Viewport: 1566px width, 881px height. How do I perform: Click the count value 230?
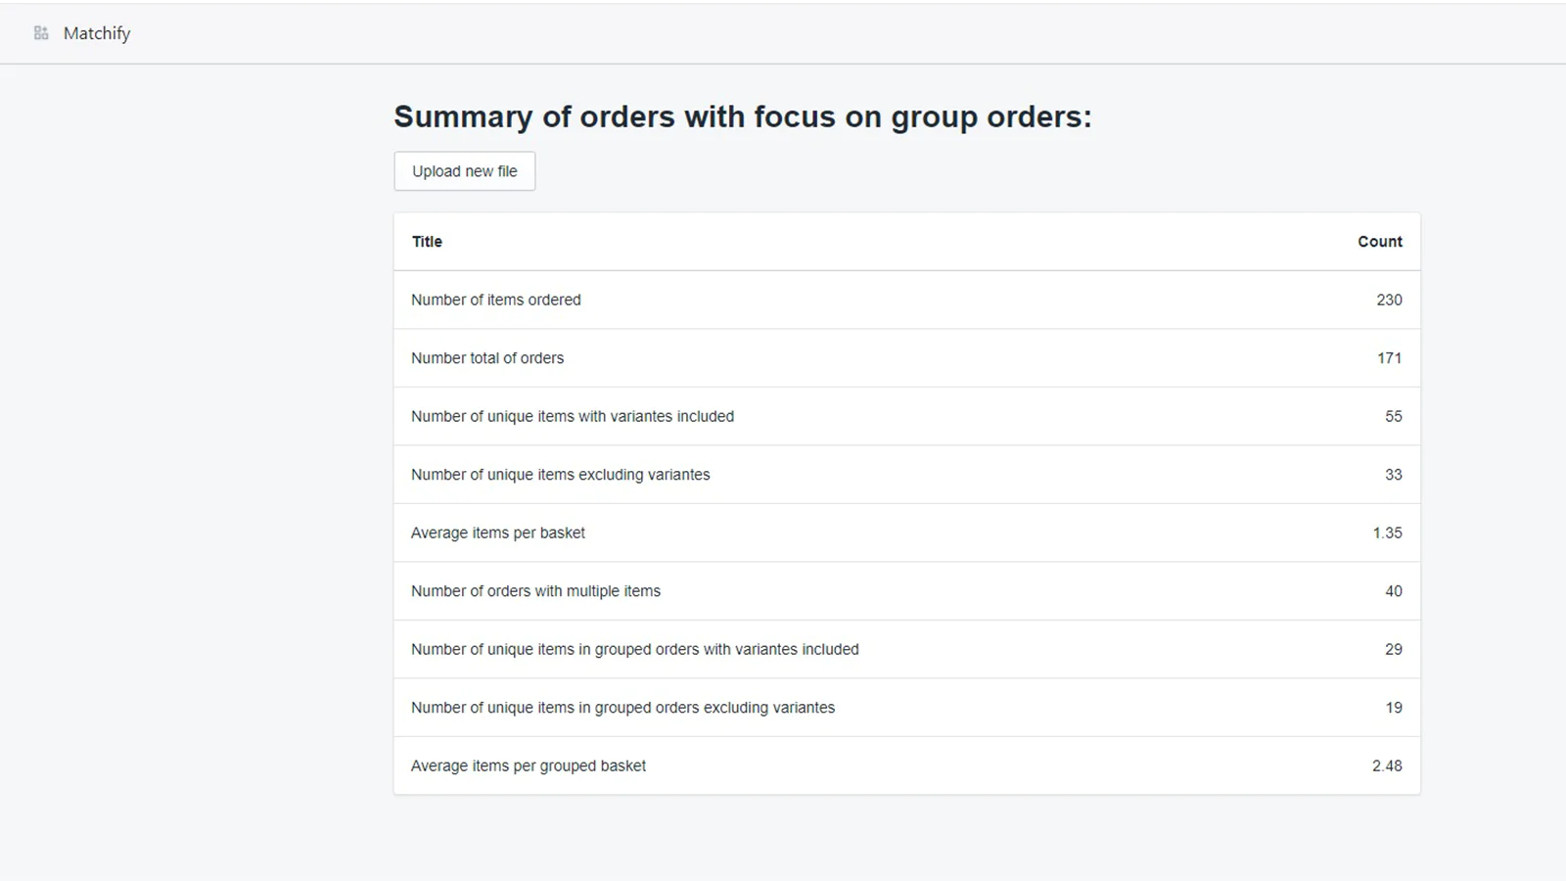tap(1389, 300)
